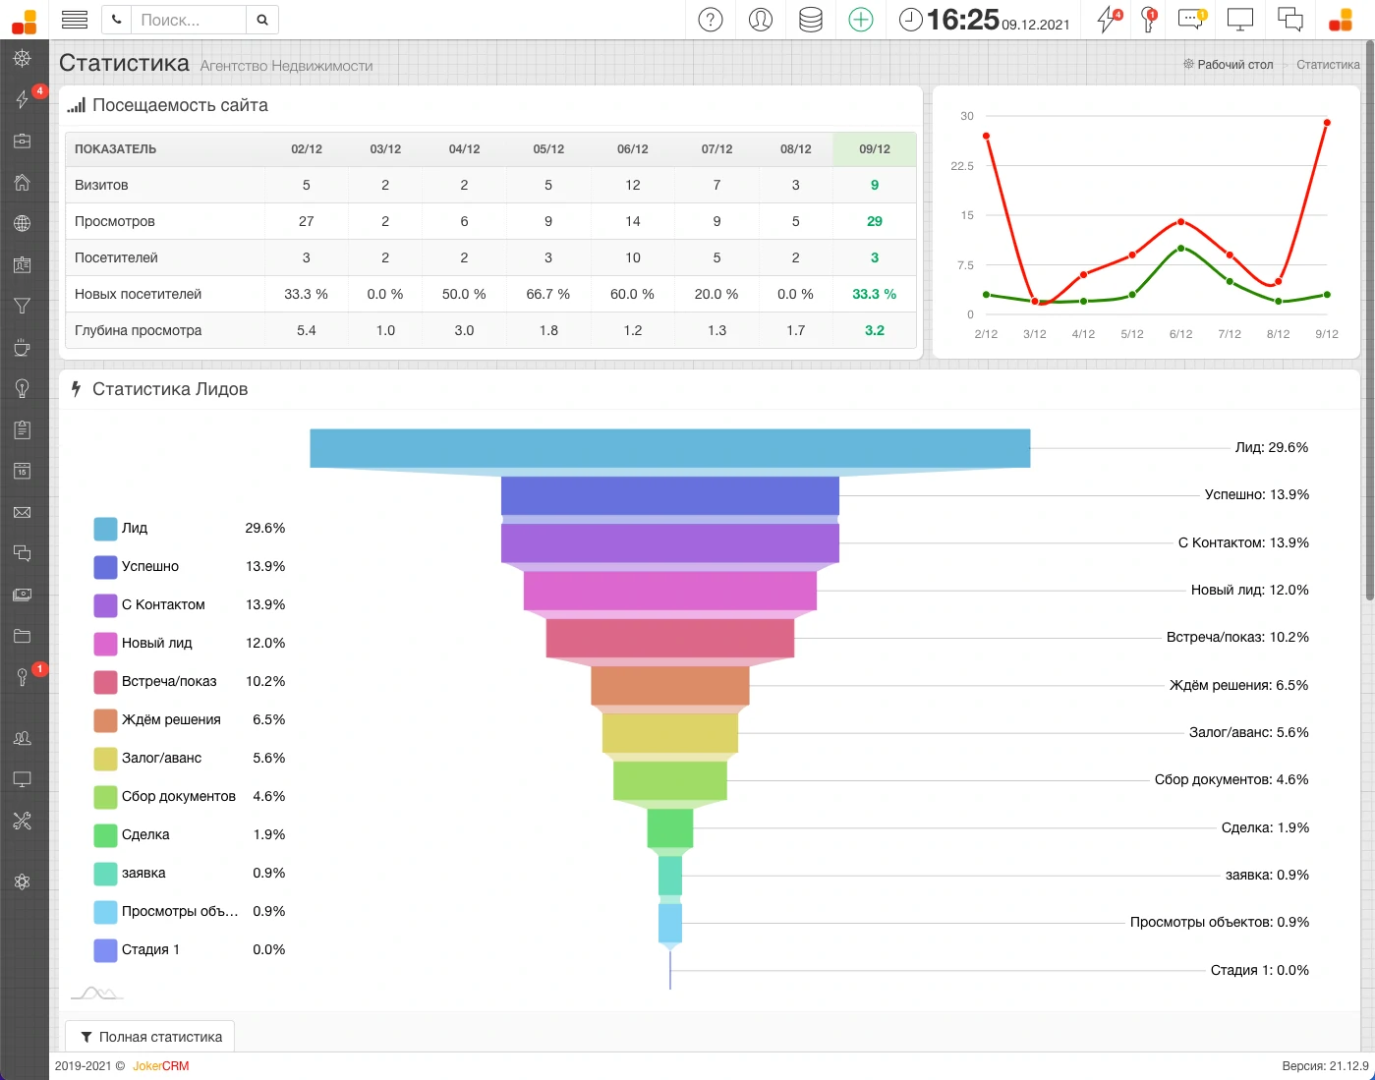Click the envelope mail icon in sidebar
The height and width of the screenshot is (1080, 1375).
[x=22, y=512]
